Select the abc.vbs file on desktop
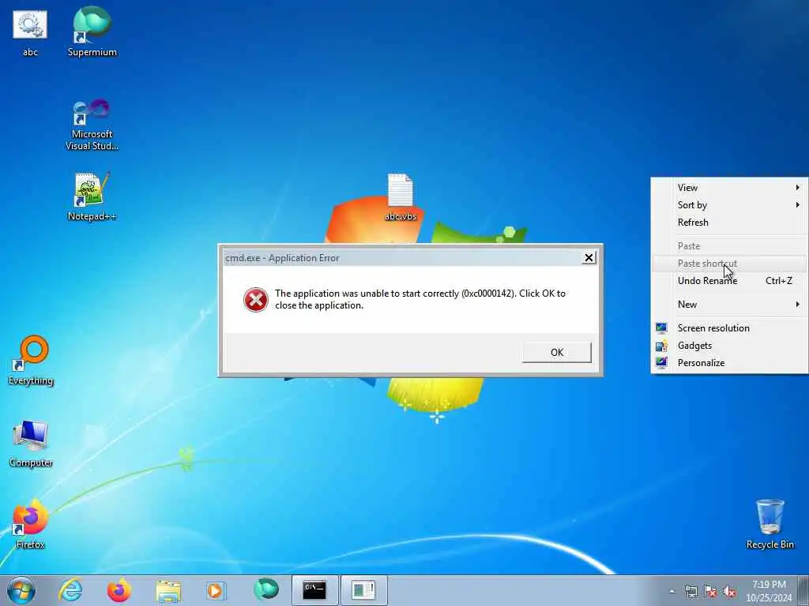This screenshot has width=809, height=606. [401, 198]
